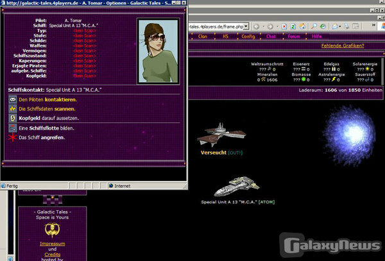Screen dimensions: 385x261
Task: Click 'Kopfgeld darauf aussetzen' link
Action: [x=49, y=118]
